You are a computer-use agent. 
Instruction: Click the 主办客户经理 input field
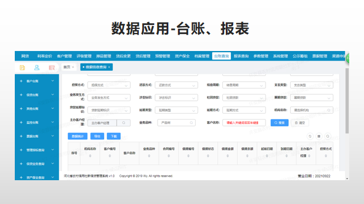pyautogui.click(x=102, y=123)
